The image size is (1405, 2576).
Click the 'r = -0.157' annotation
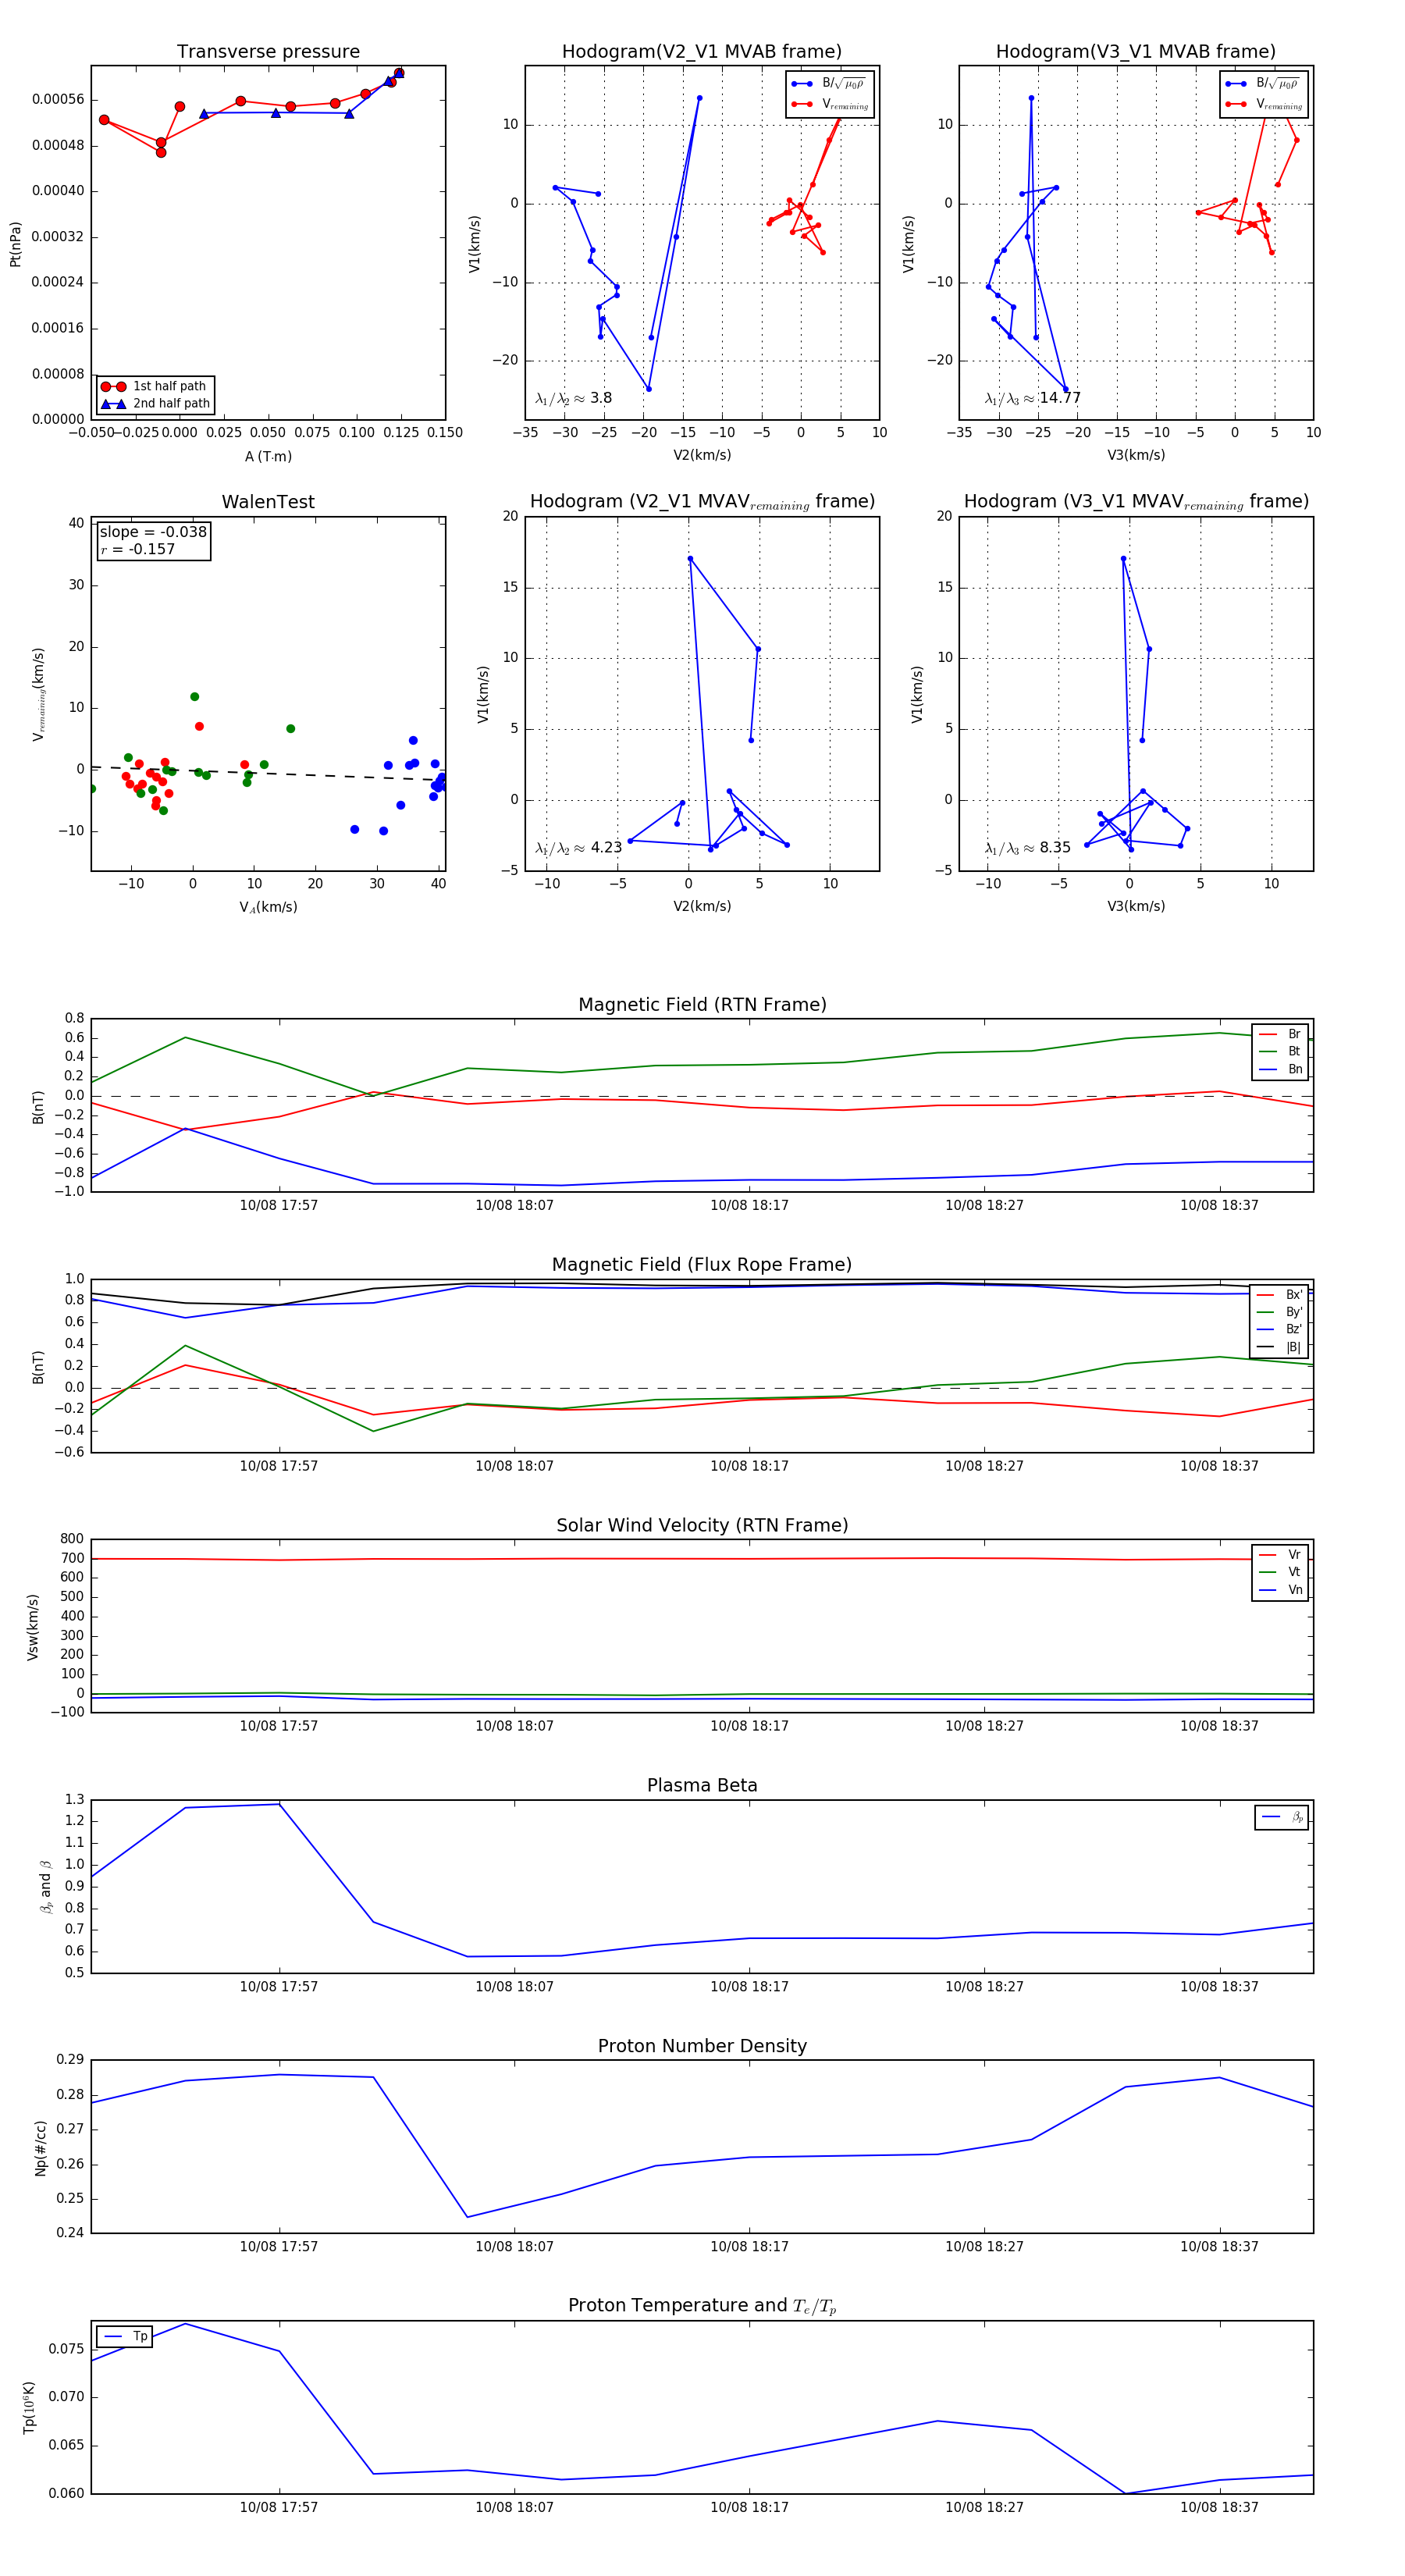click(137, 549)
